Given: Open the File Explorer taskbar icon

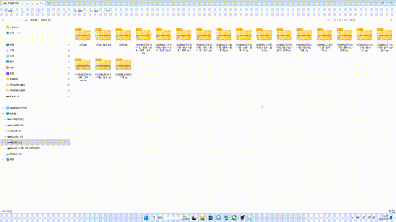Looking at the screenshot, I should 202,218.
